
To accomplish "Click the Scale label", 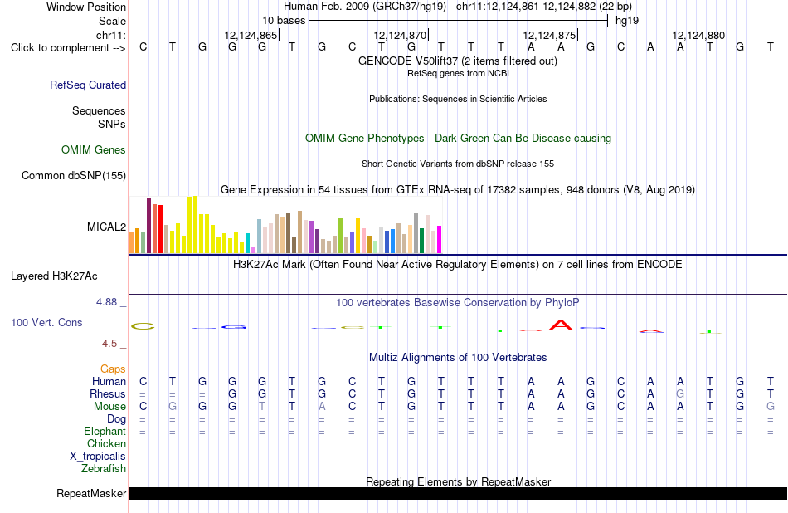I will pyautogui.click(x=113, y=21).
